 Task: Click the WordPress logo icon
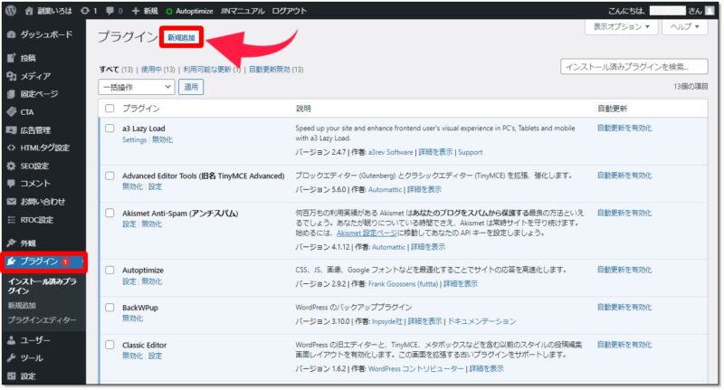11,11
